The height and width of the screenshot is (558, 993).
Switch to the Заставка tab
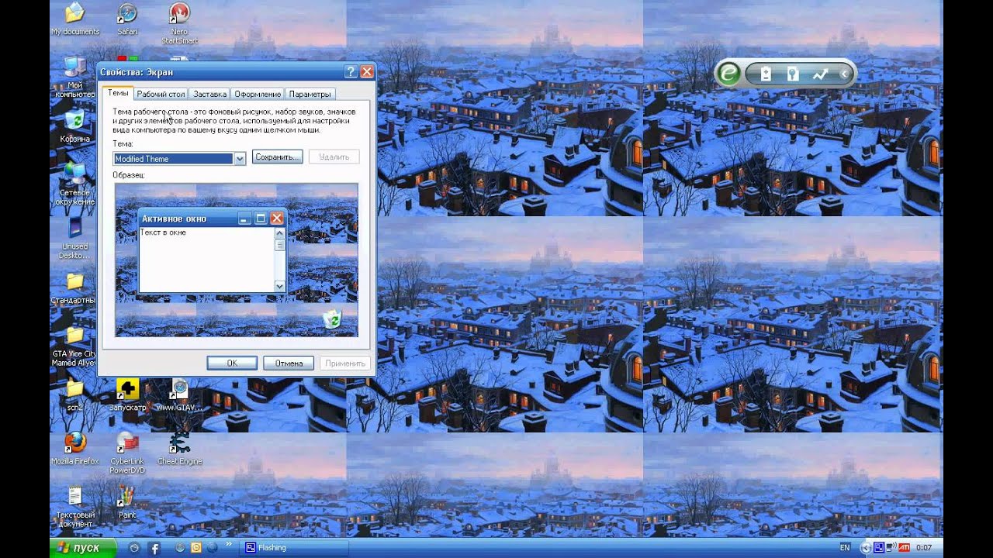(x=210, y=94)
